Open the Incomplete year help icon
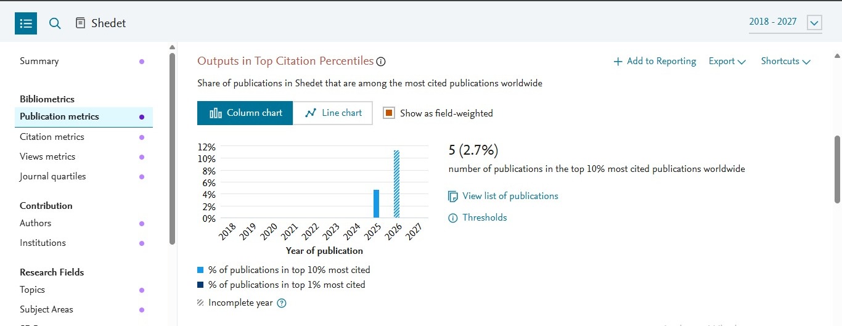The image size is (842, 326). [282, 303]
